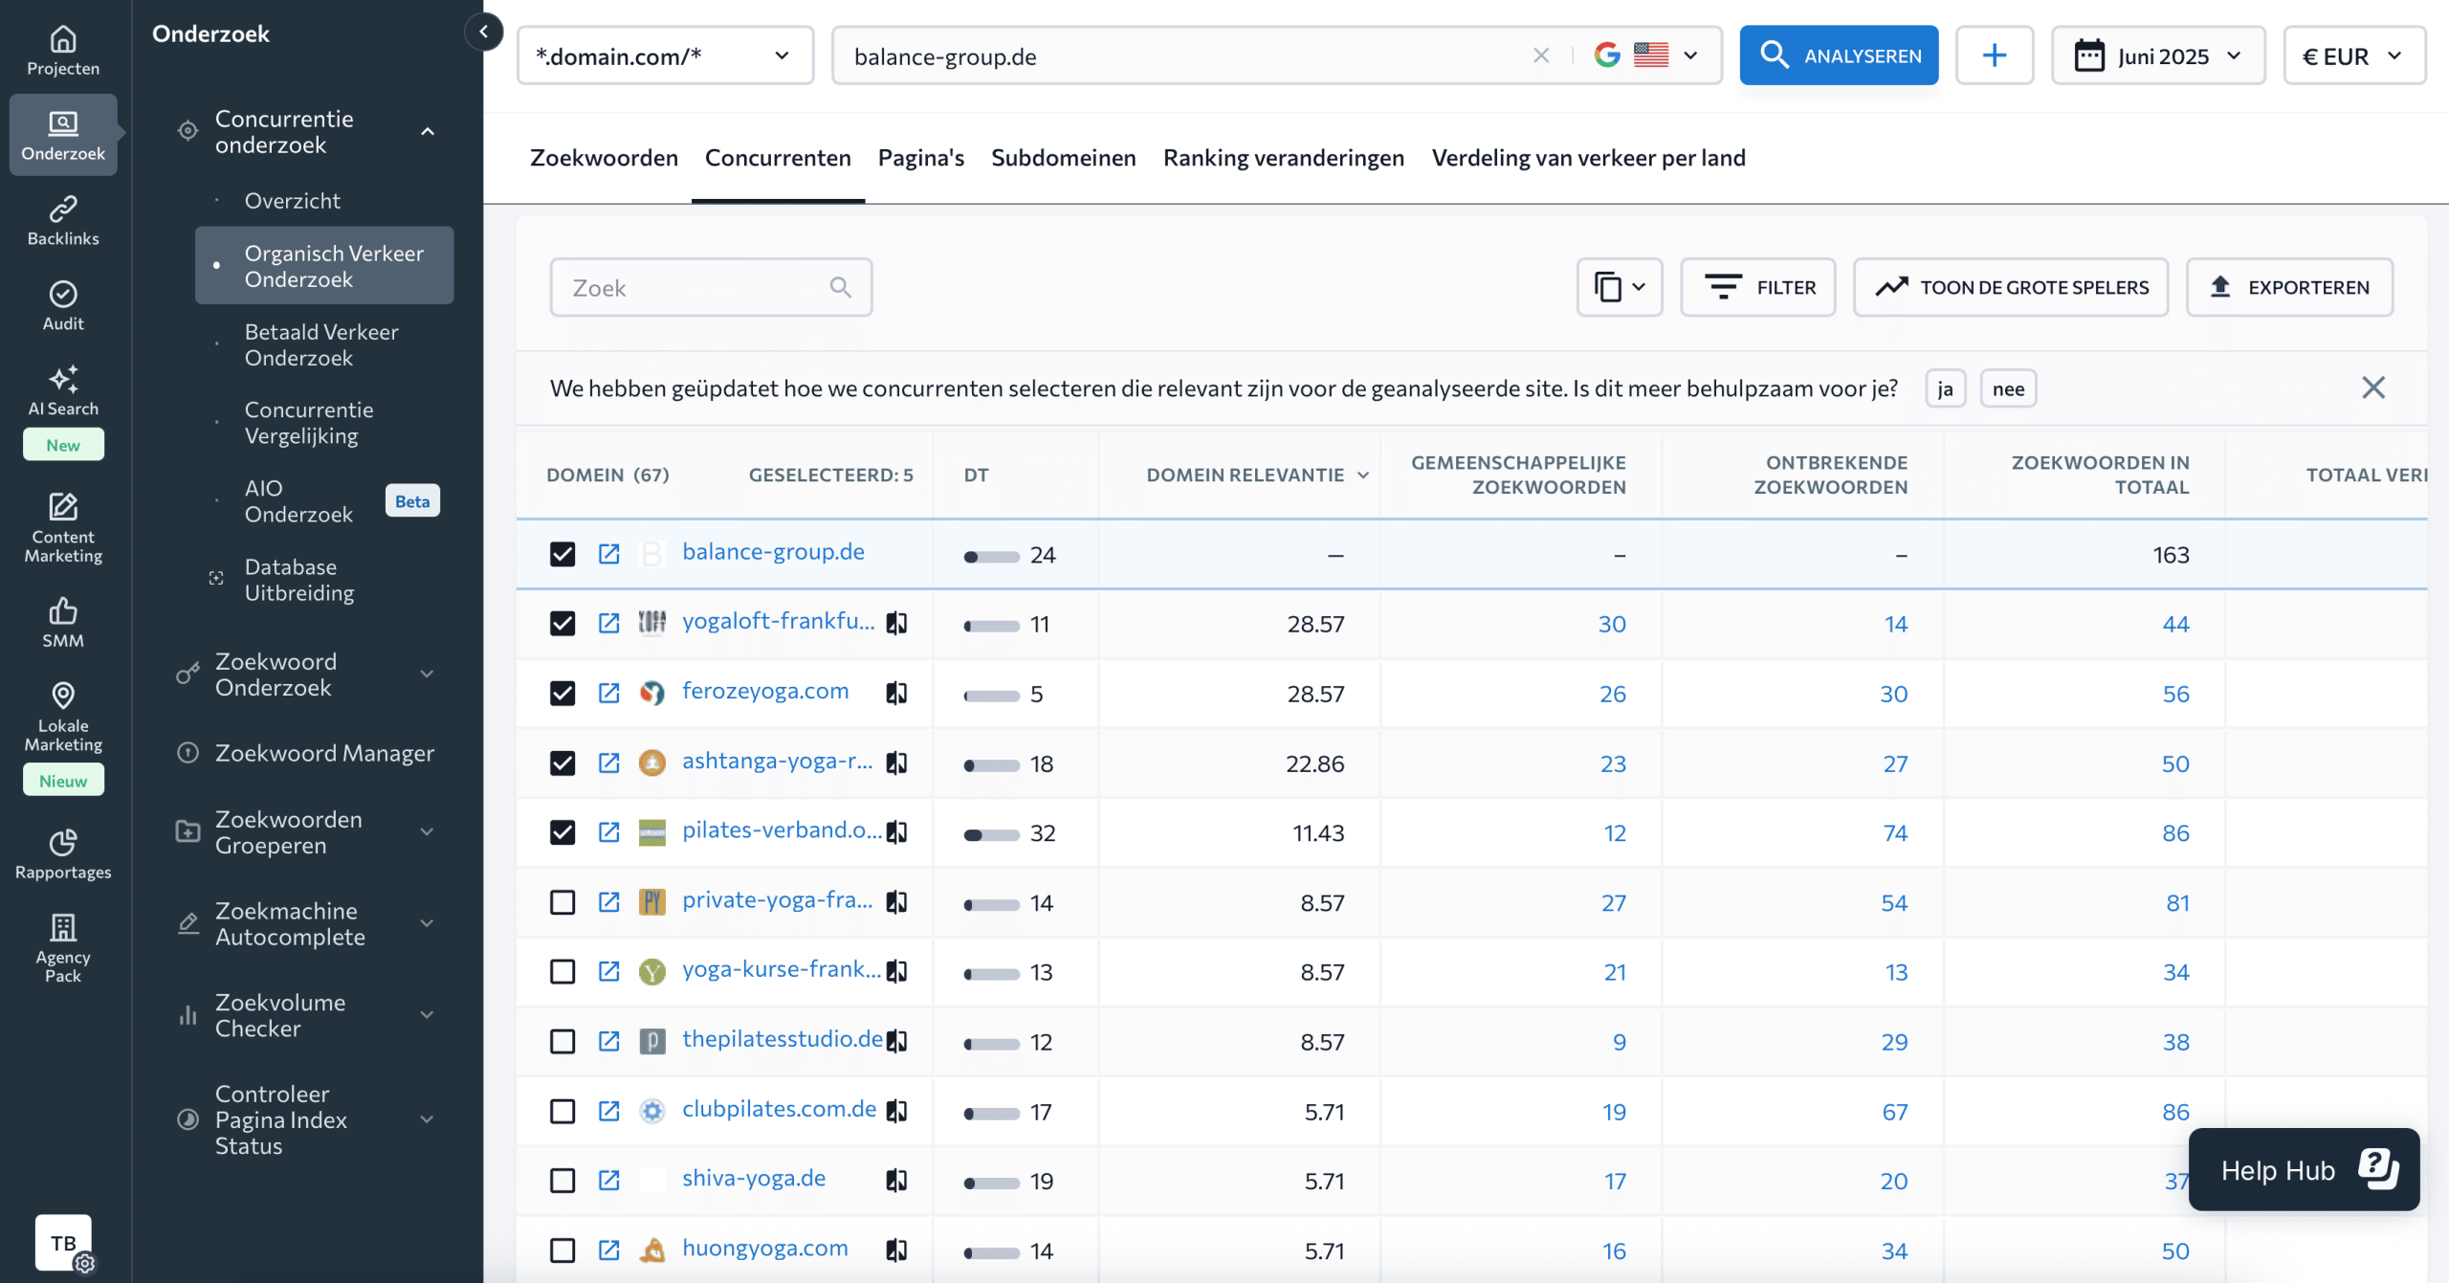The height and width of the screenshot is (1283, 2449).
Task: Switch to the Subdomeinen tab
Action: [x=1063, y=157]
